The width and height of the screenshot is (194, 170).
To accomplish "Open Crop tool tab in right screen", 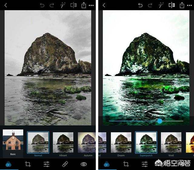I will coord(126,164).
